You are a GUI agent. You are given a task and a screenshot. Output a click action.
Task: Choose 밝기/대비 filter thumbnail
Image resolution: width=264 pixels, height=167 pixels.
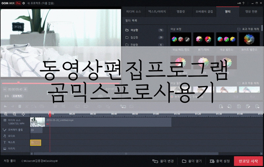tap(204, 39)
